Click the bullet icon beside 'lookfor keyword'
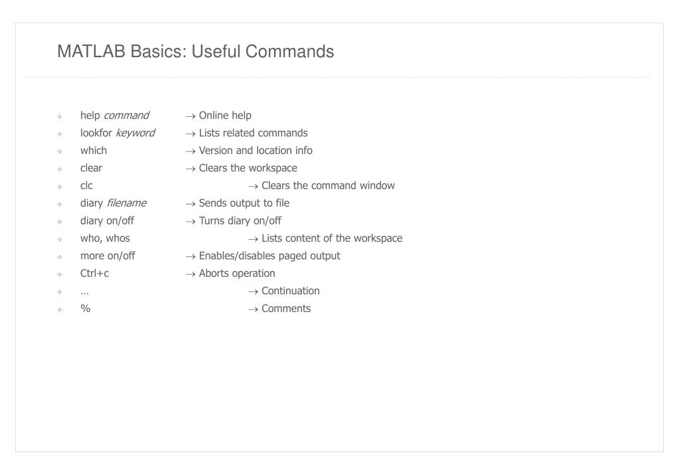Viewport: 679px width, 470px height. [60, 134]
